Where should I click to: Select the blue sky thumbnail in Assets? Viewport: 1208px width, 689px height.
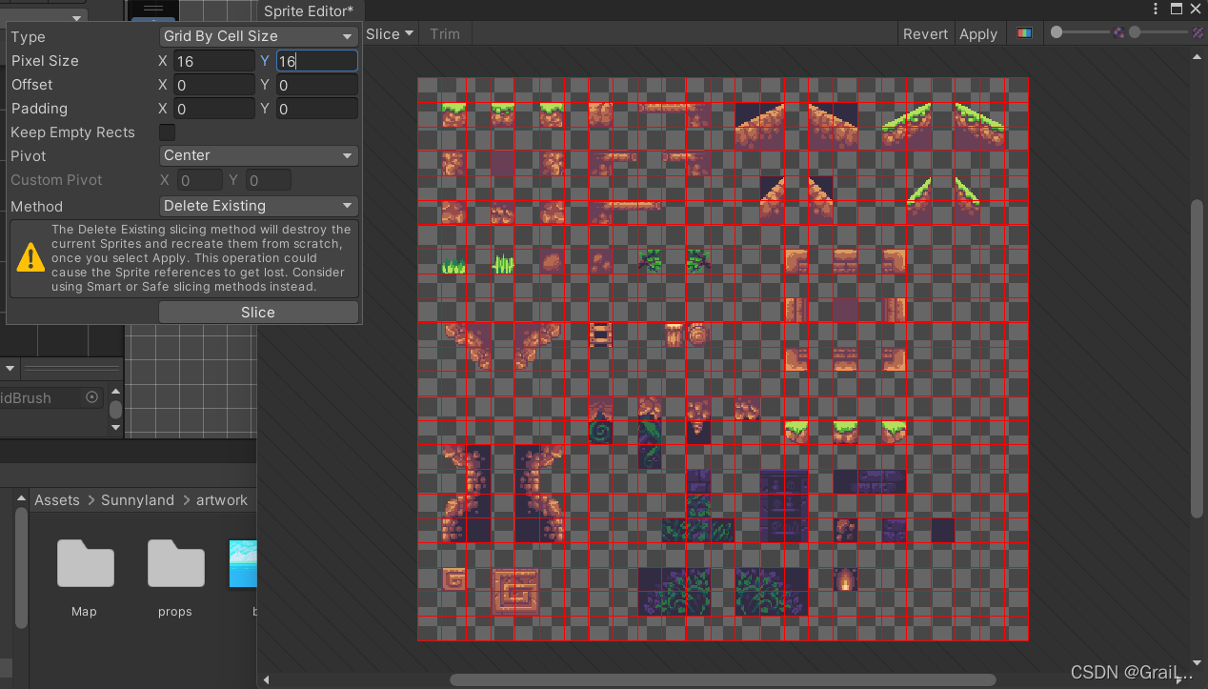pos(243,563)
